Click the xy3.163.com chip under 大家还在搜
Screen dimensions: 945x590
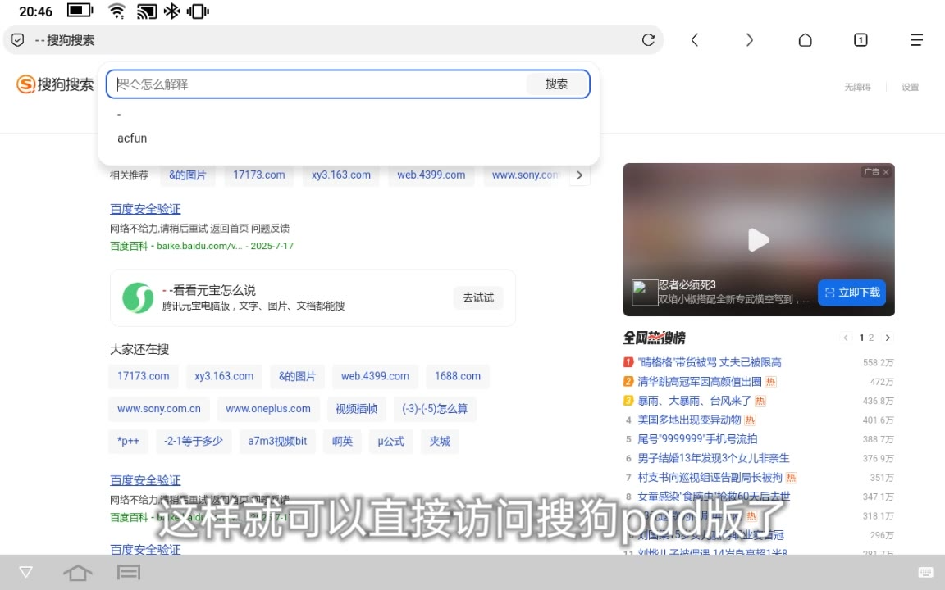pos(224,376)
